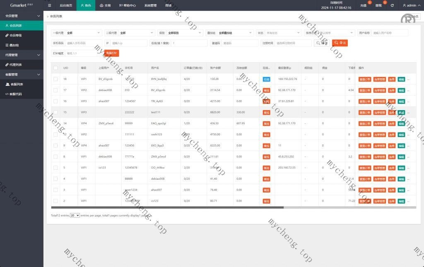Viewport: 424px width, 267px height.
Task: Click the refresh icon in top bar
Action: click(392, 5)
